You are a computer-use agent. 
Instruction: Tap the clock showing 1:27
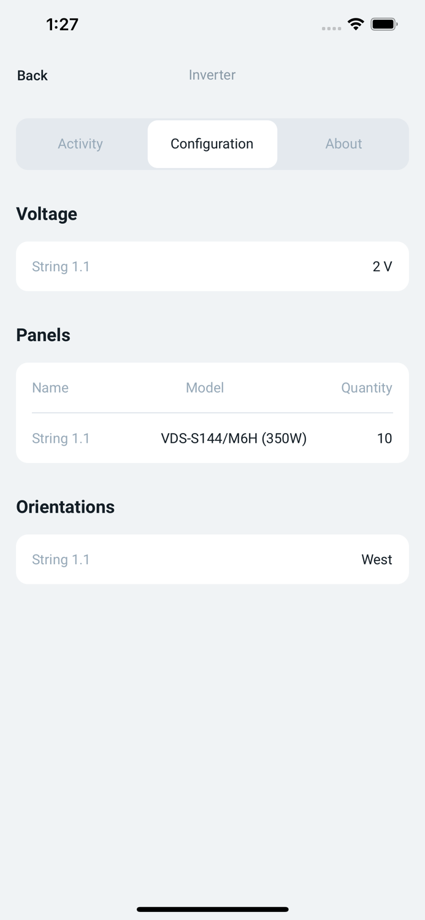63,25
